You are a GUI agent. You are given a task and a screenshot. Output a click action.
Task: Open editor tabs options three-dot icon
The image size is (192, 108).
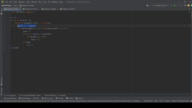coord(189,9)
